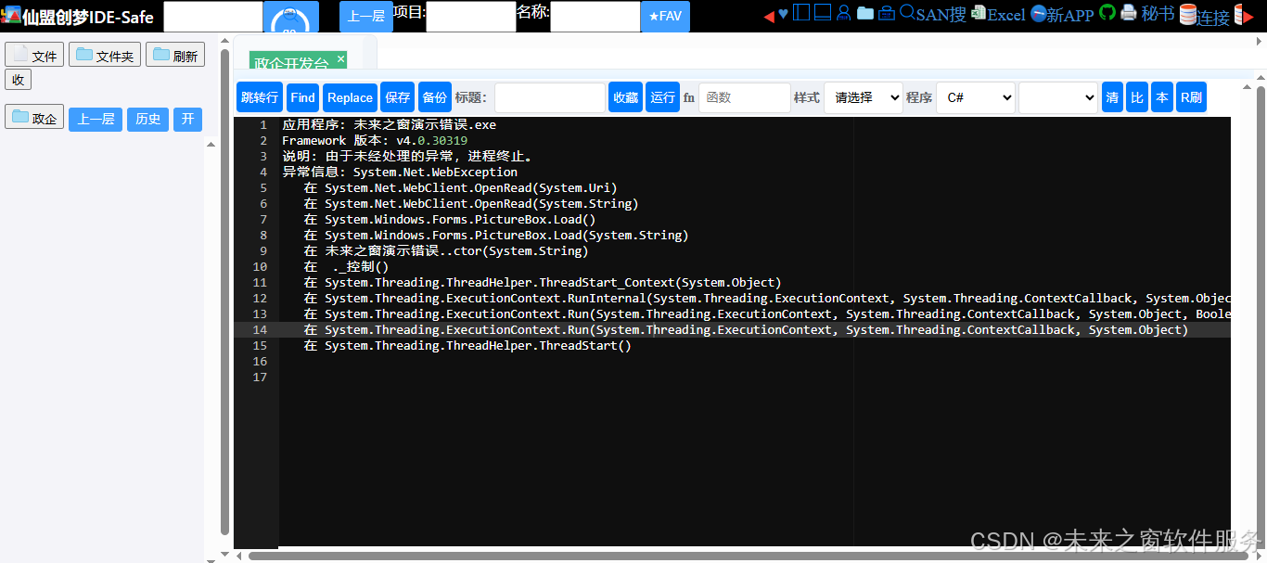Click the right vertical page scrollbar
This screenshot has width=1267, height=563.
(1261, 315)
